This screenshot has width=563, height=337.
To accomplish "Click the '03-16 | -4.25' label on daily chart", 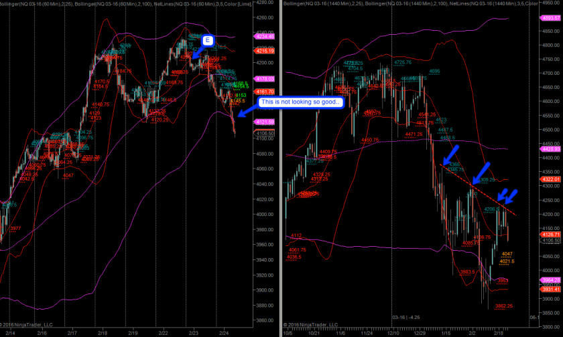I will tap(405, 318).
